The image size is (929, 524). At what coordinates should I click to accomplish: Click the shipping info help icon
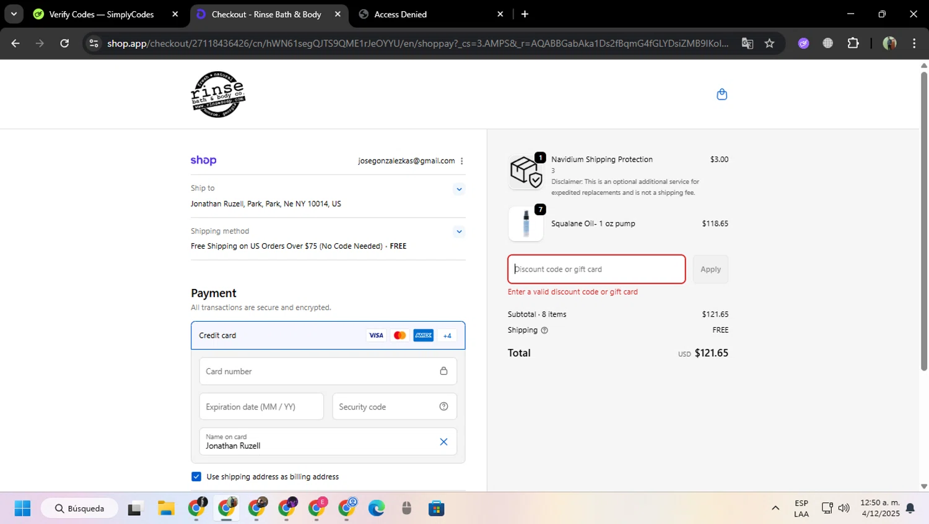click(x=544, y=330)
